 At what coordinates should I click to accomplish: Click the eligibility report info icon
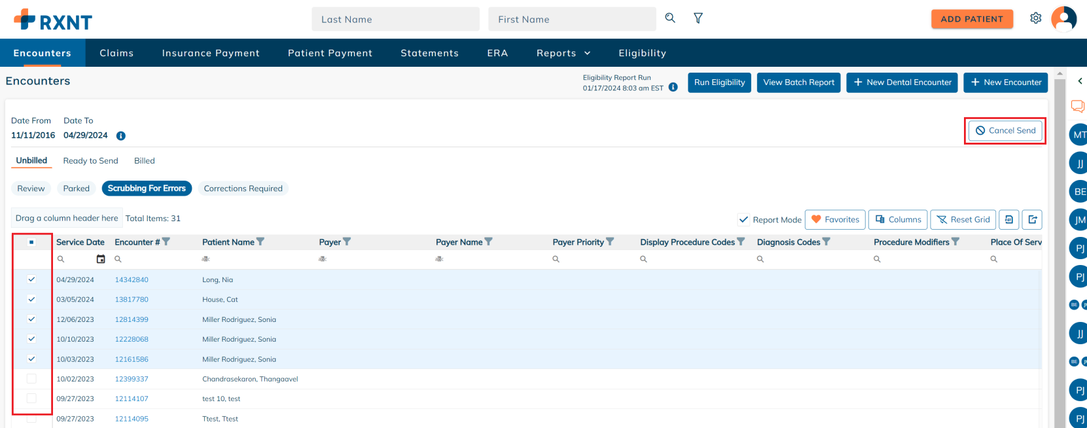pyautogui.click(x=673, y=88)
